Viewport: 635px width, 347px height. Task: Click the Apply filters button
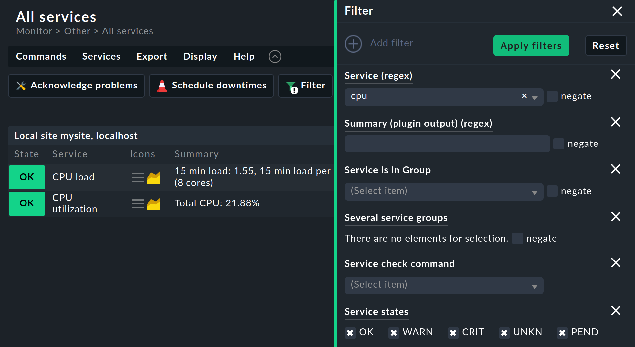point(531,46)
